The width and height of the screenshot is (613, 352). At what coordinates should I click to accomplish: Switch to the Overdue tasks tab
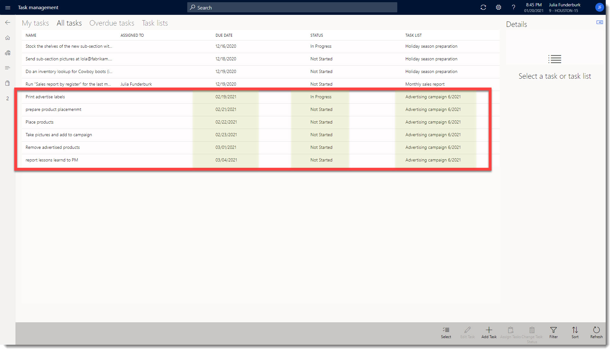(x=112, y=23)
